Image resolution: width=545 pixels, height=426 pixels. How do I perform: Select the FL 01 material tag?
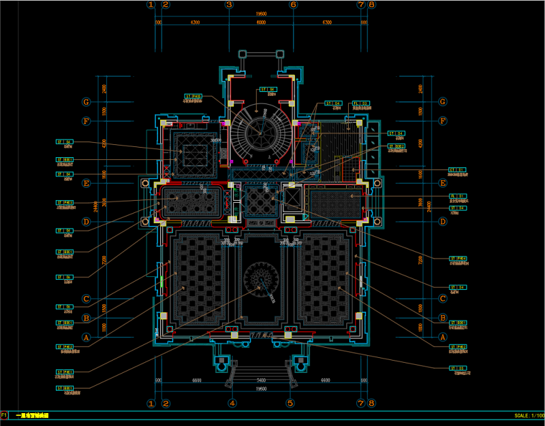457,196
